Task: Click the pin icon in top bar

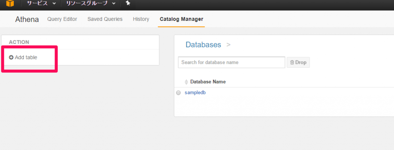Action: [128, 3]
